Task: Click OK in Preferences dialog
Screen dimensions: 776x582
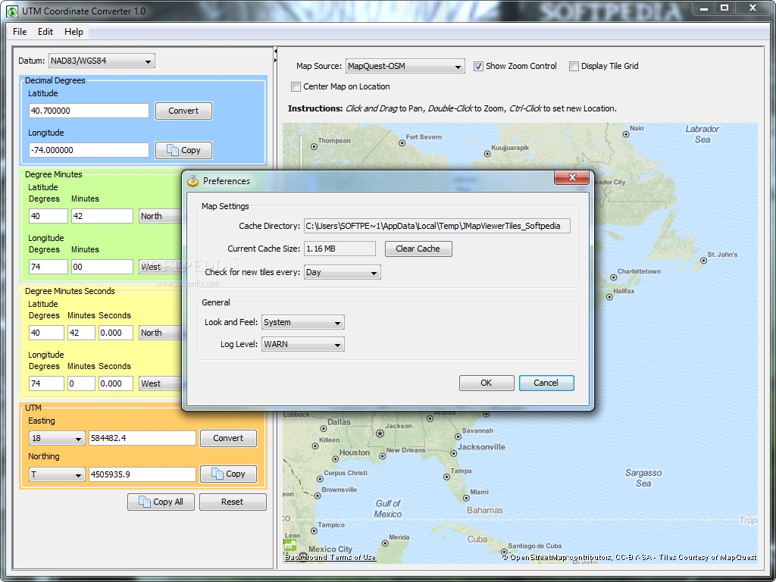Action: click(487, 383)
